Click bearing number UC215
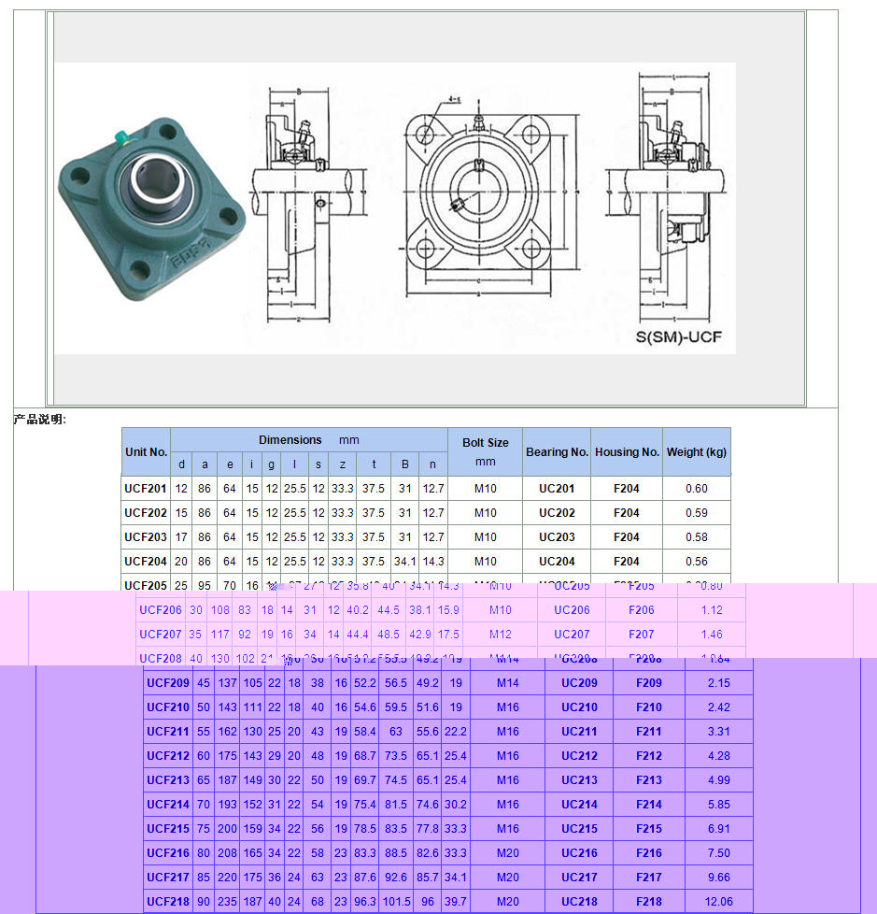Viewport: 877px width, 914px height. pos(580,828)
